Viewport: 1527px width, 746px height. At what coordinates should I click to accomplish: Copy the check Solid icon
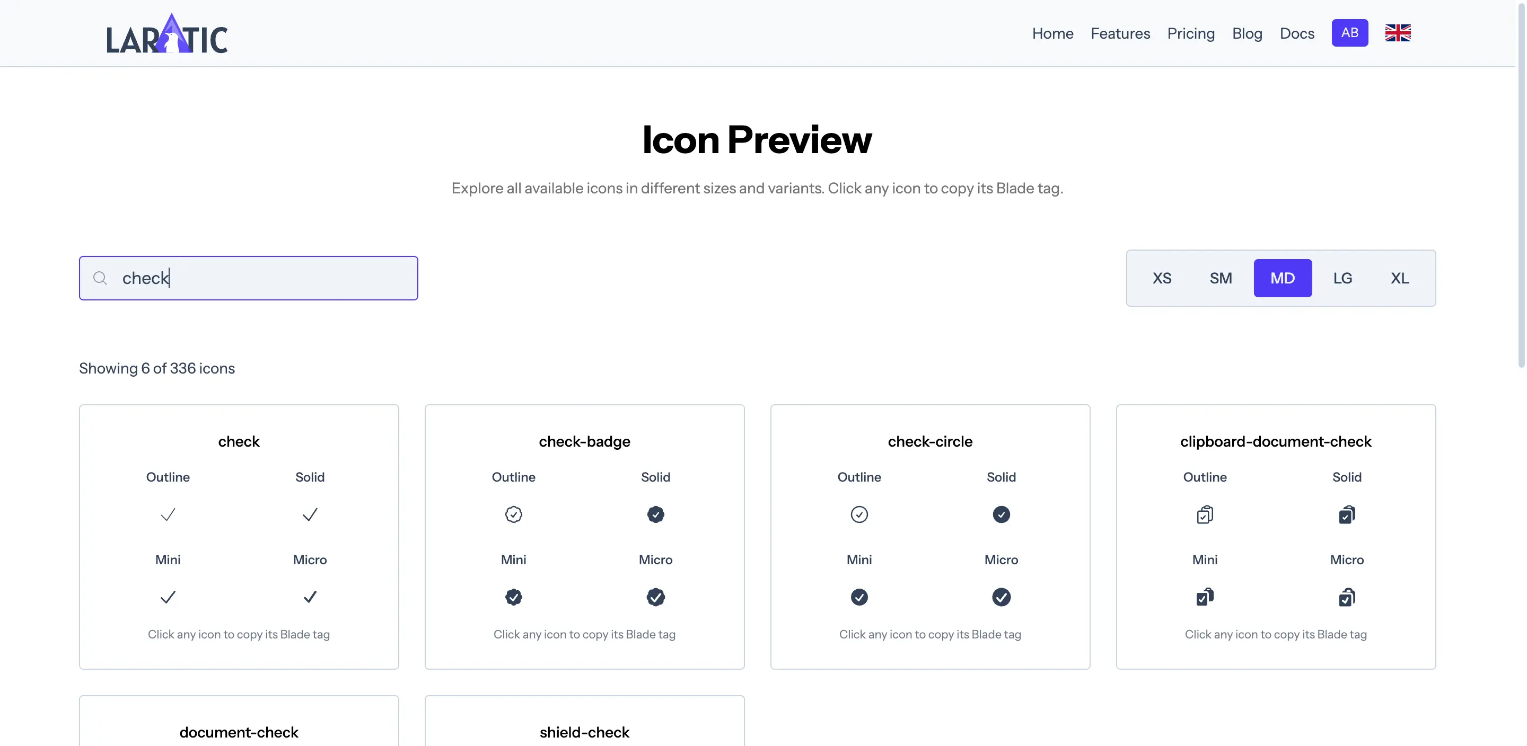click(310, 514)
